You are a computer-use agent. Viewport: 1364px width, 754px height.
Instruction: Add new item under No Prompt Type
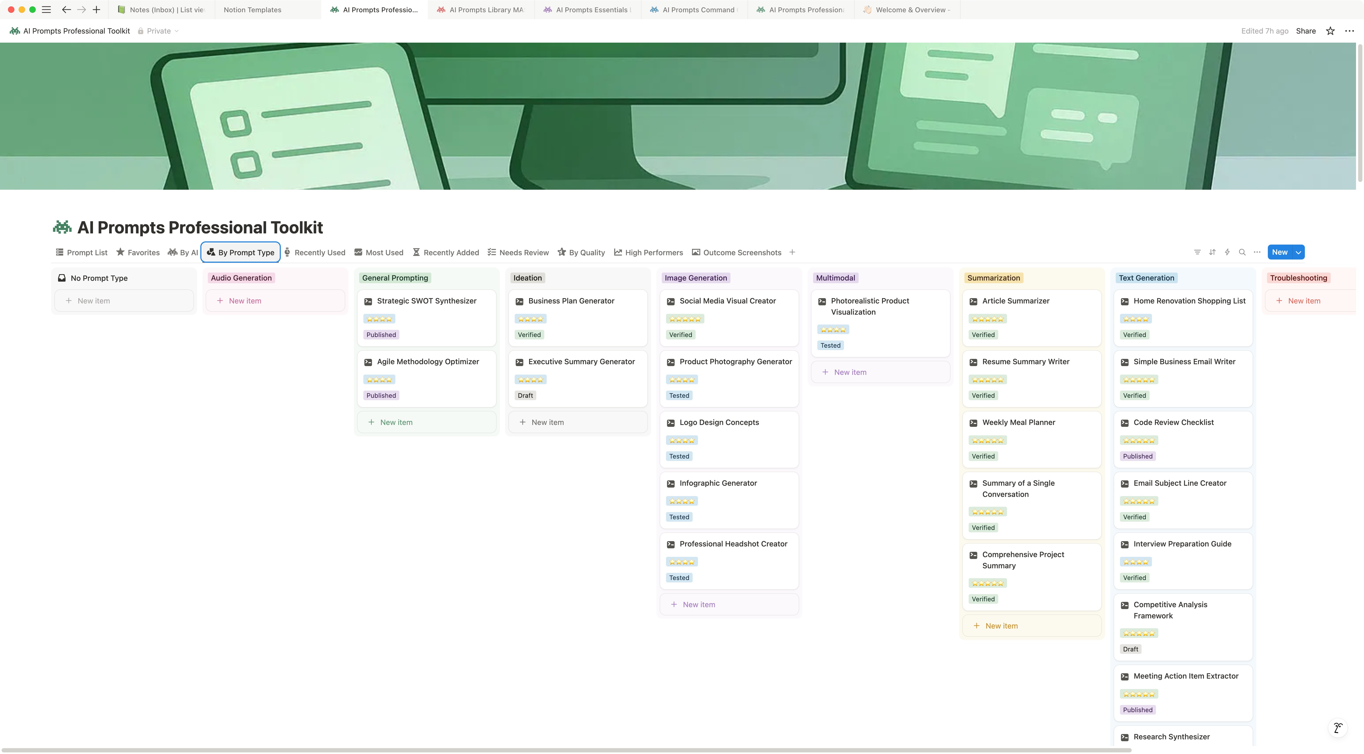click(x=124, y=301)
